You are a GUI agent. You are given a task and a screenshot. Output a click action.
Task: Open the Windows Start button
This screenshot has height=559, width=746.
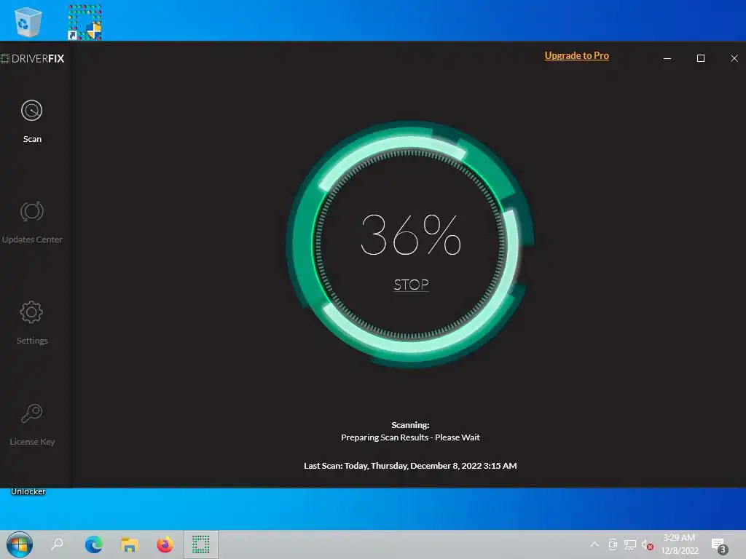coord(20,544)
